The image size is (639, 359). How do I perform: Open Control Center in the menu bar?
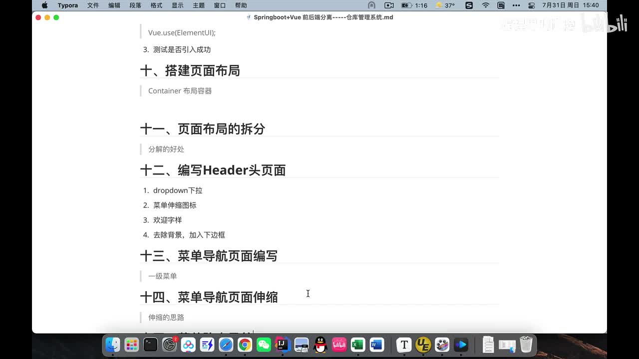coord(532,5)
